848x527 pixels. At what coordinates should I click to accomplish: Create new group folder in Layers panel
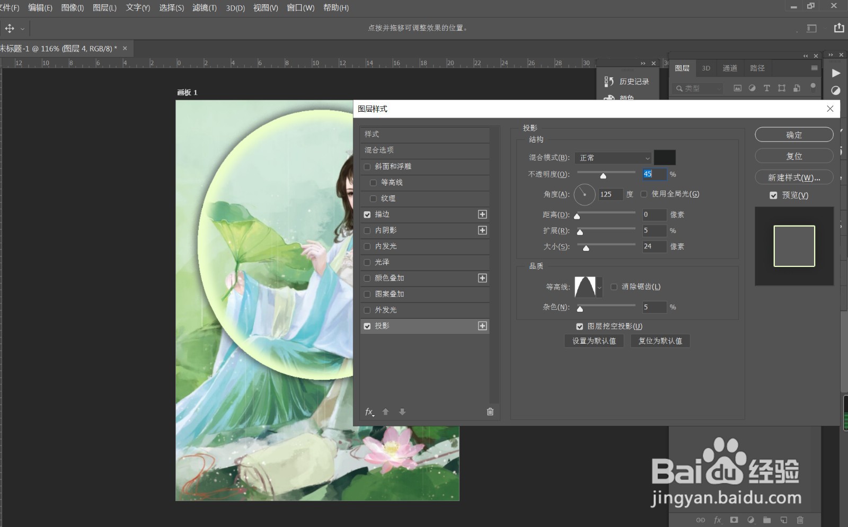click(767, 520)
